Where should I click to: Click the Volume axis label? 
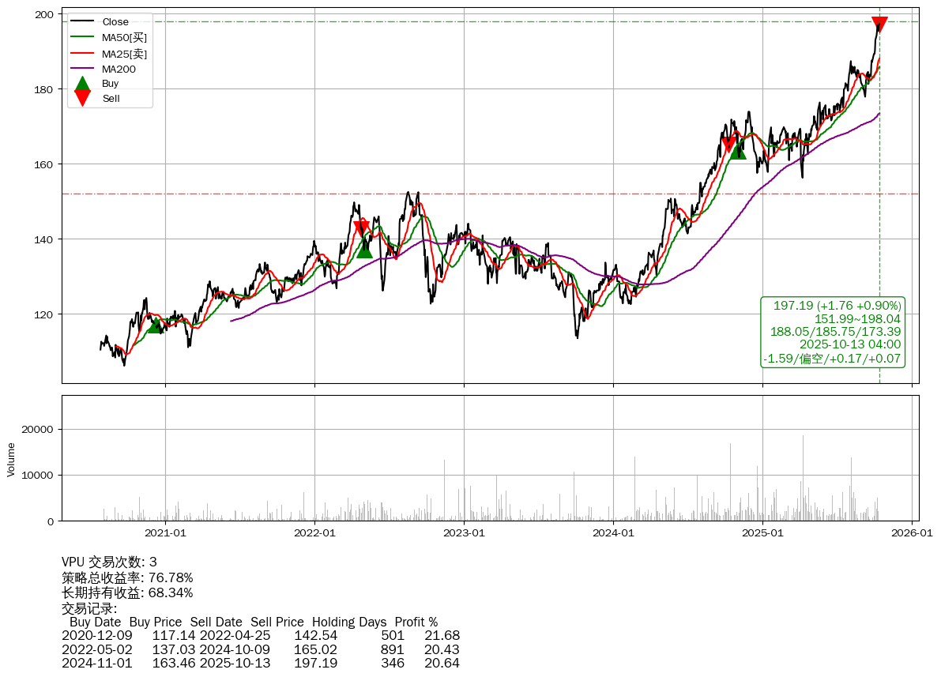click(x=11, y=459)
